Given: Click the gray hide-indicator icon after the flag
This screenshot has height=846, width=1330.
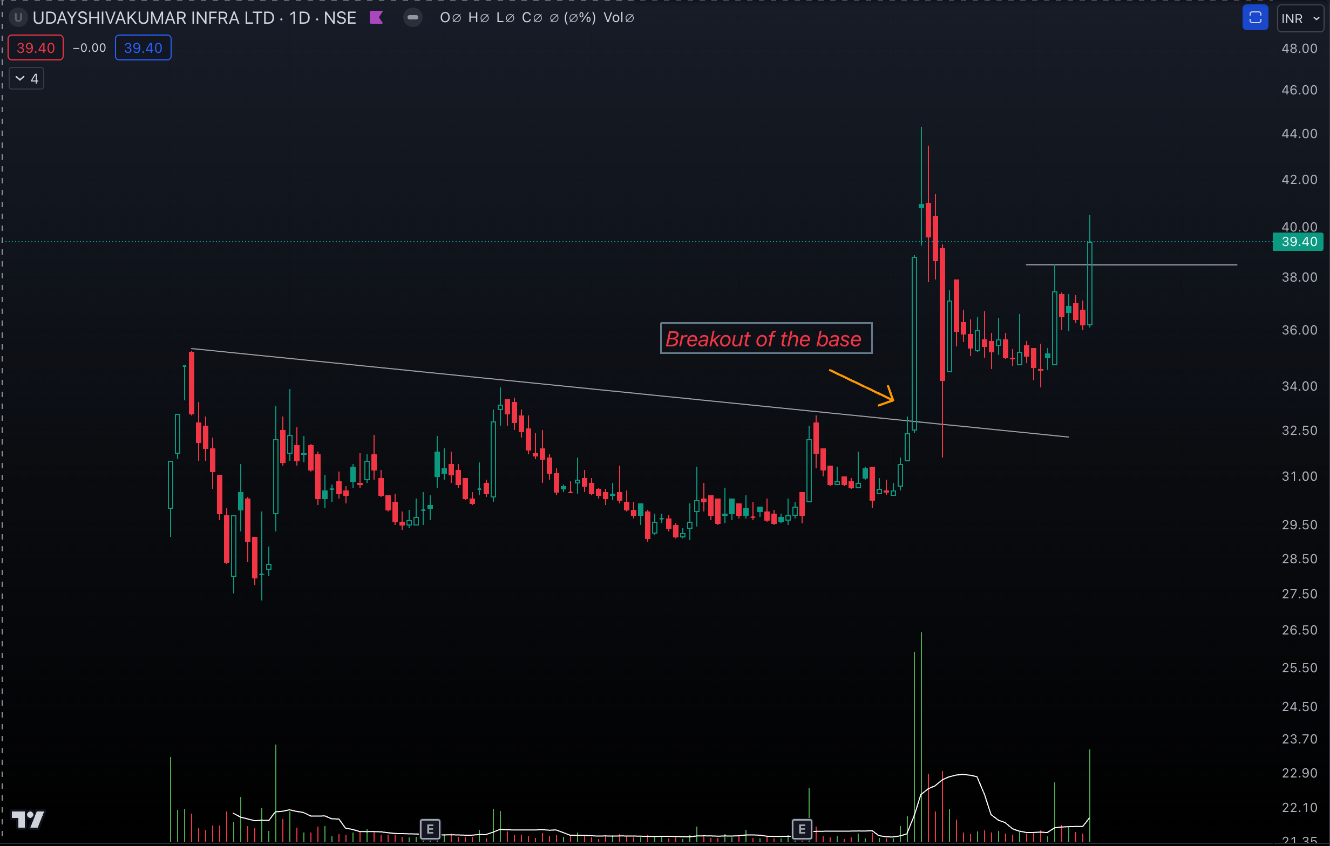Looking at the screenshot, I should point(412,18).
